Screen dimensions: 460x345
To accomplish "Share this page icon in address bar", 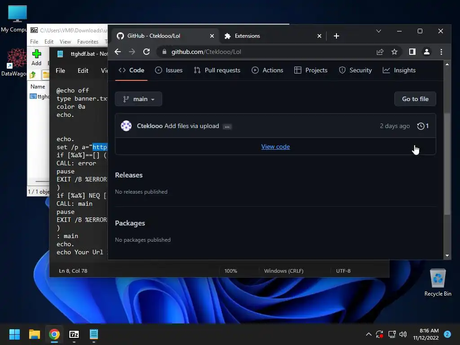I will pyautogui.click(x=380, y=52).
